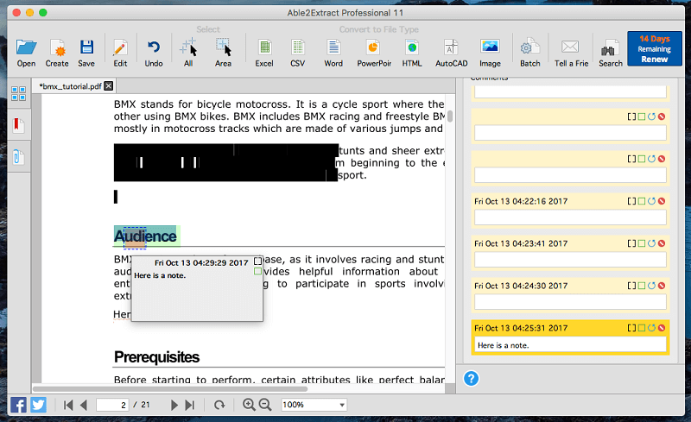Click the empty text field of 04:22:16 comment

(x=570, y=217)
